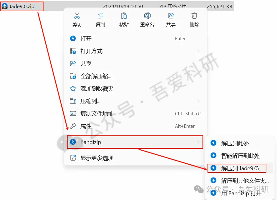Open the file via 打开 menu entry

tap(136, 39)
